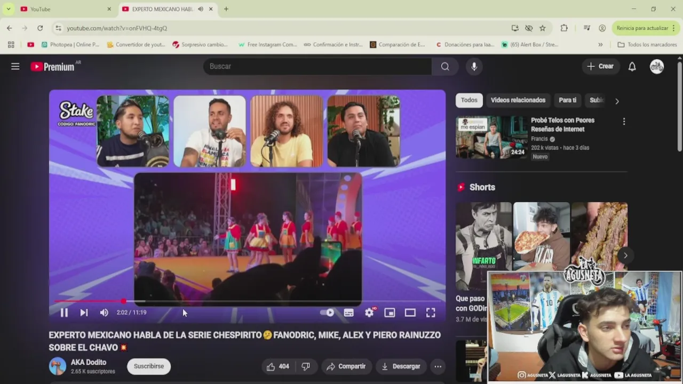Select the Todos filter chip

coord(469,100)
